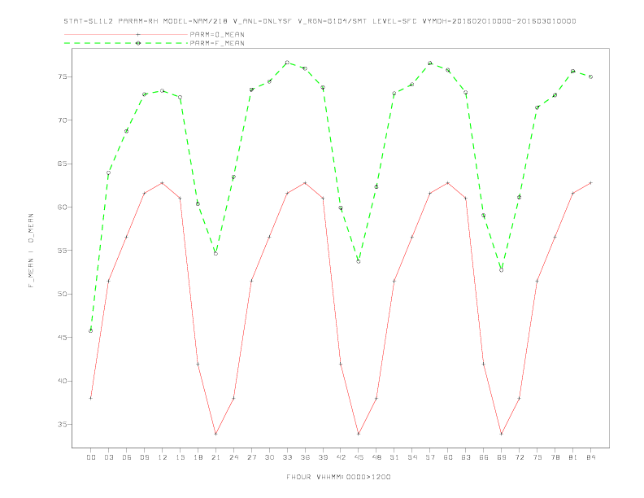644x498 pixels.
Task: Click the 69 forecast hour x-axis label
Action: (502, 457)
